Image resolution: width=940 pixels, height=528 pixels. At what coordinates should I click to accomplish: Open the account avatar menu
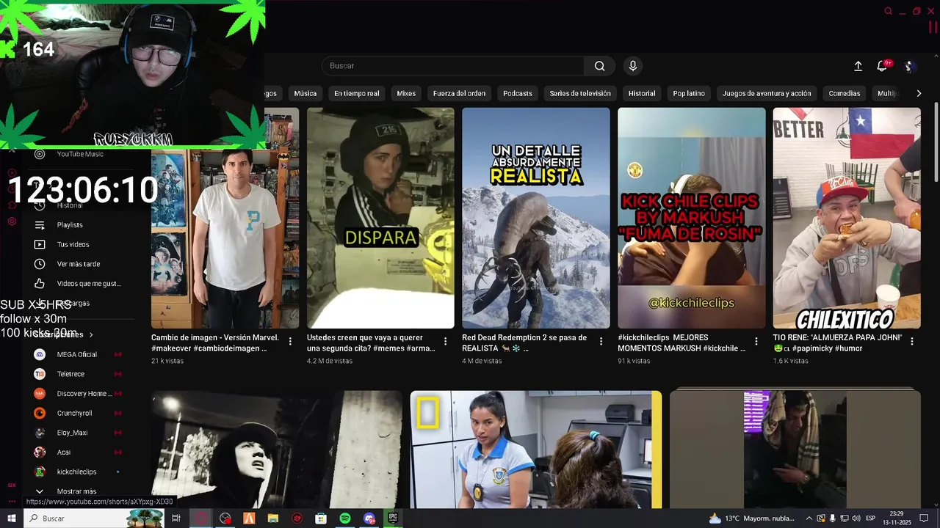pyautogui.click(x=909, y=66)
